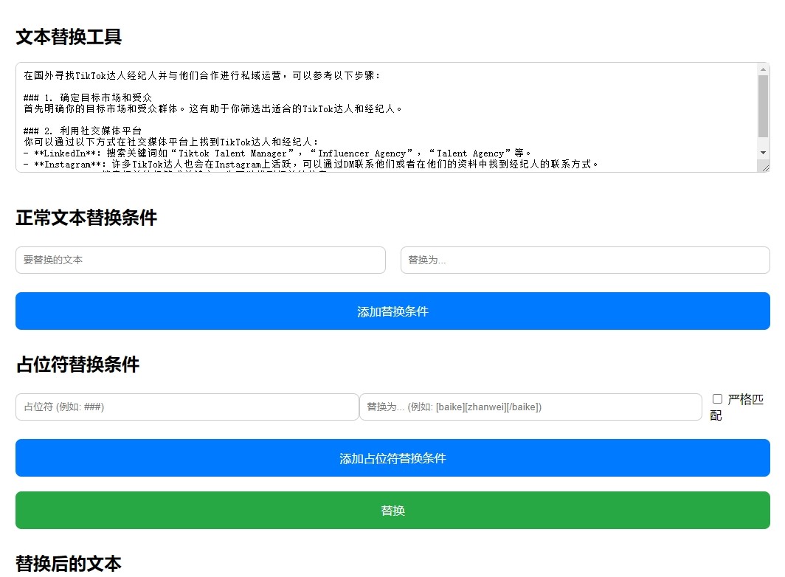
Task: Click the textarea vertical scrollbar thumb
Action: coord(763,106)
